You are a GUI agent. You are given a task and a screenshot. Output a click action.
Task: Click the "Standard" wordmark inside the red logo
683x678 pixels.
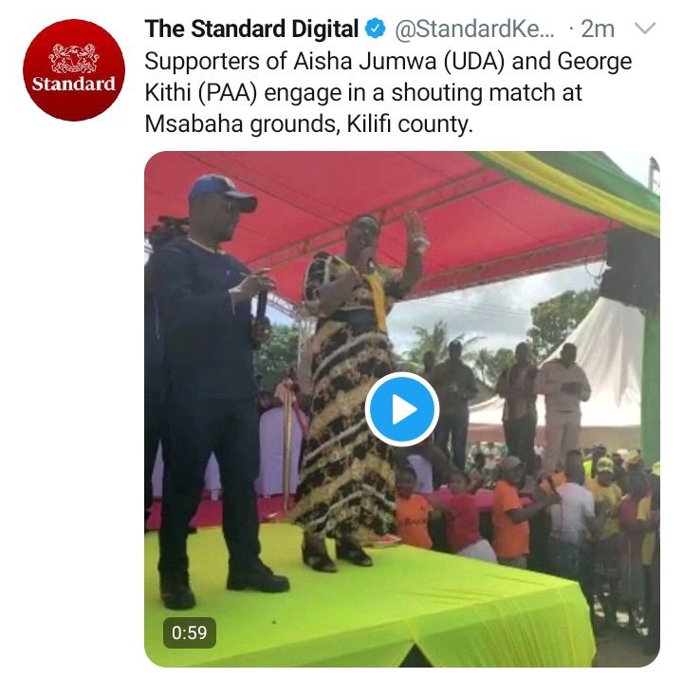74,84
